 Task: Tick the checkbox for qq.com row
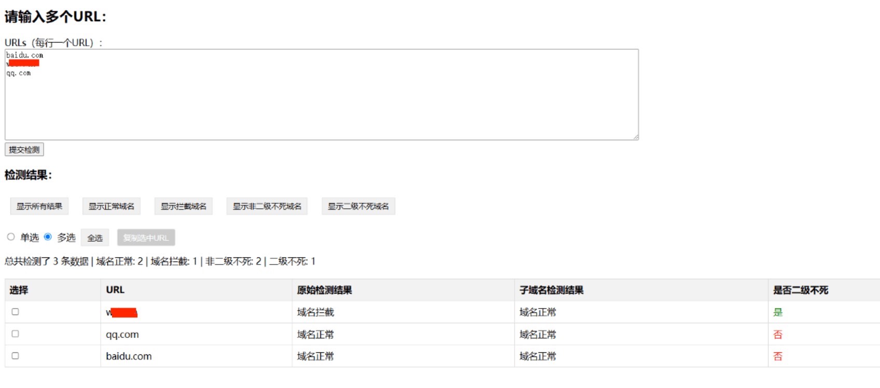point(16,334)
